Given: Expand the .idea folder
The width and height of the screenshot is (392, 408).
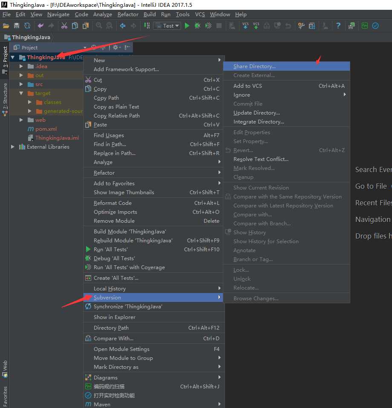Looking at the screenshot, I should point(21,66).
